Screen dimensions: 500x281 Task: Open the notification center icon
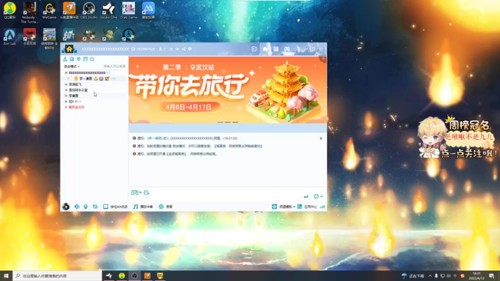coord(492,276)
